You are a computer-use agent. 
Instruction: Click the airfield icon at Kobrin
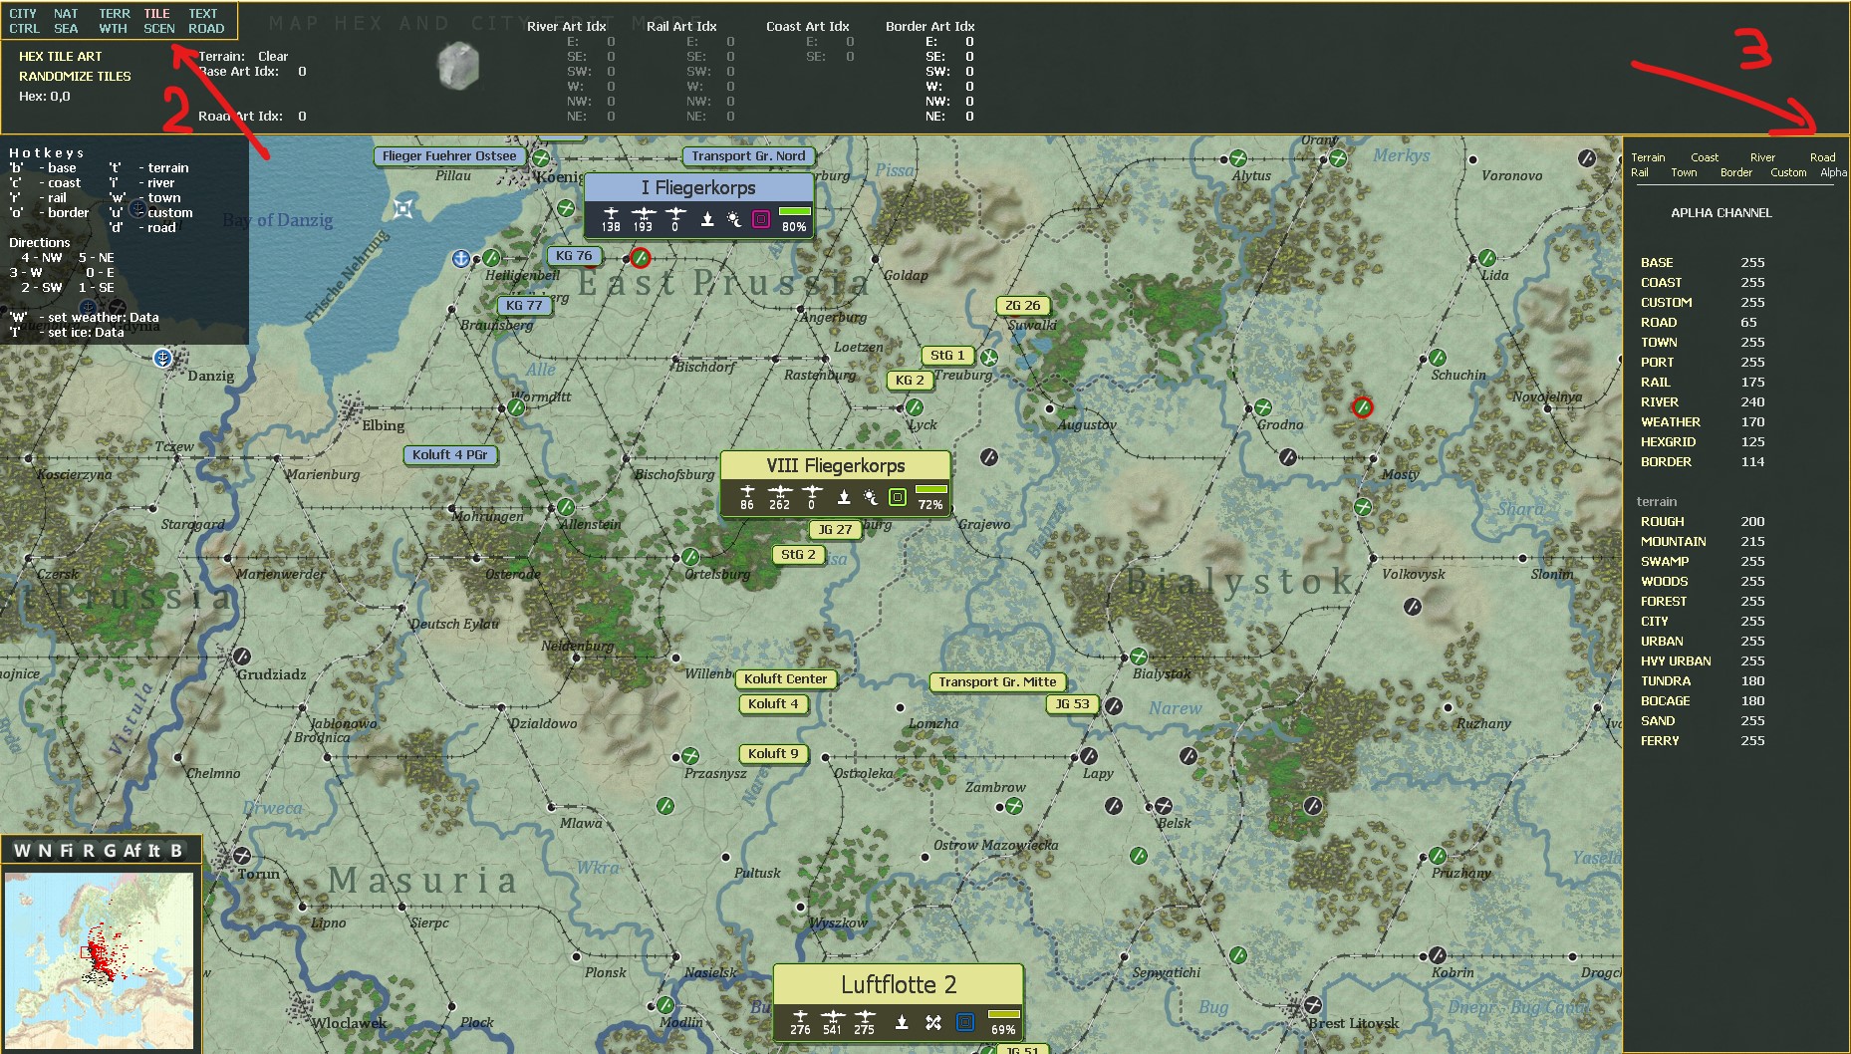point(1438,955)
